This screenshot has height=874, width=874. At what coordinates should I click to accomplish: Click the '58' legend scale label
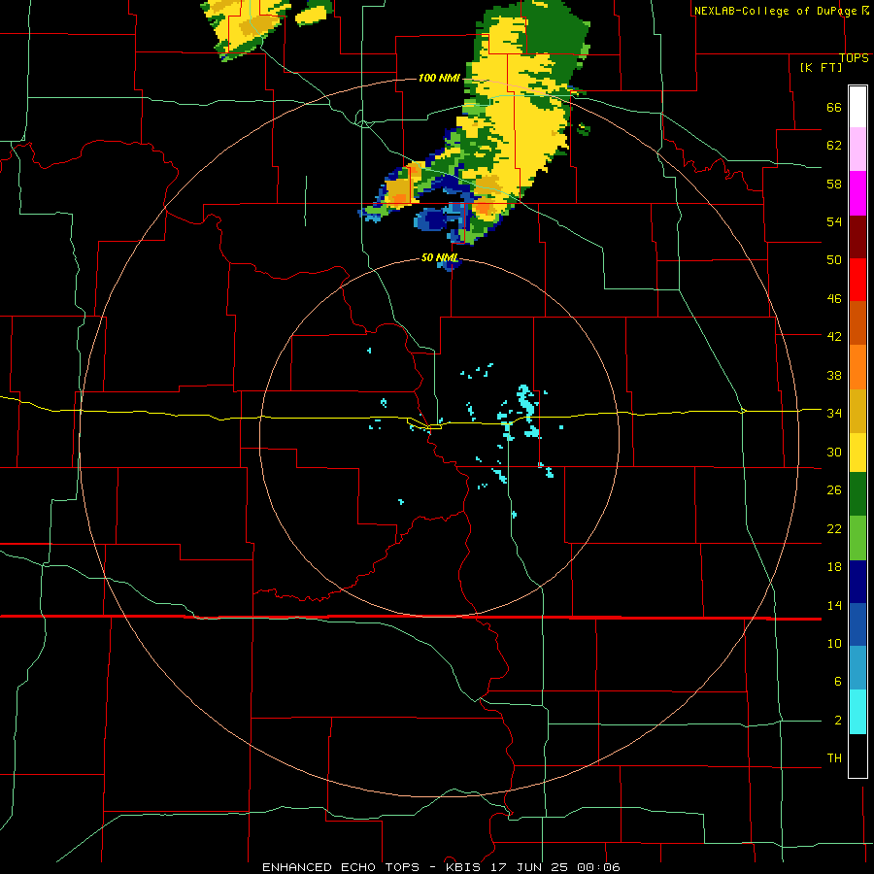click(x=834, y=184)
